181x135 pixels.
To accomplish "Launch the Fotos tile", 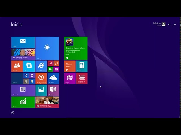I will pyautogui.click(x=41, y=90).
